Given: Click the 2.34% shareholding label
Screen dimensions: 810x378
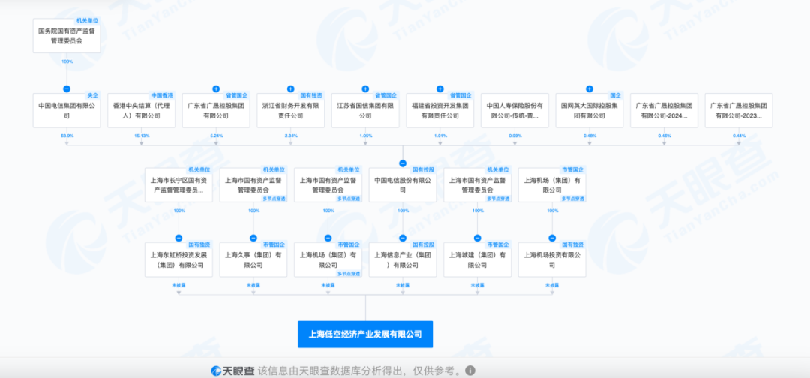Looking at the screenshot, I should pyautogui.click(x=291, y=136).
